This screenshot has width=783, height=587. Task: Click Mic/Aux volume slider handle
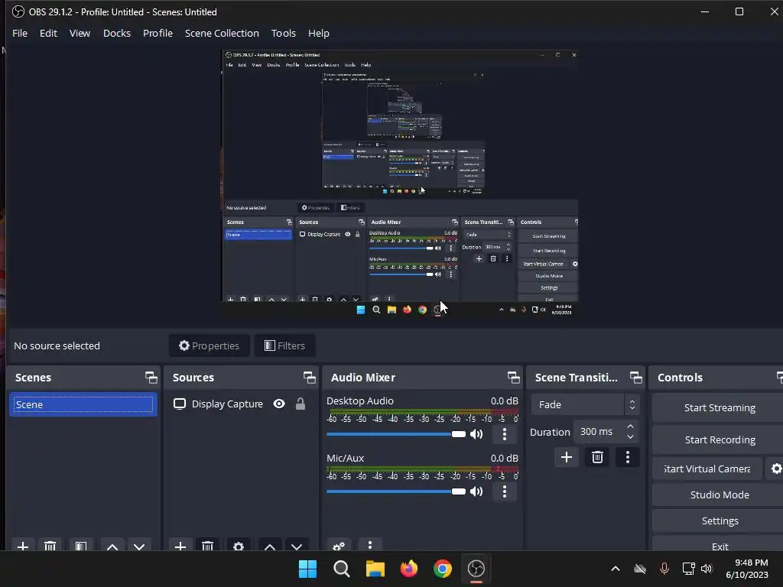click(x=459, y=491)
